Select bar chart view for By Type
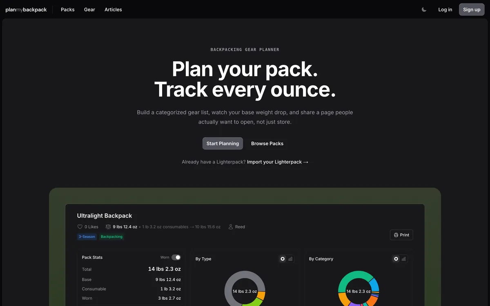This screenshot has height=306, width=490. 290,259
